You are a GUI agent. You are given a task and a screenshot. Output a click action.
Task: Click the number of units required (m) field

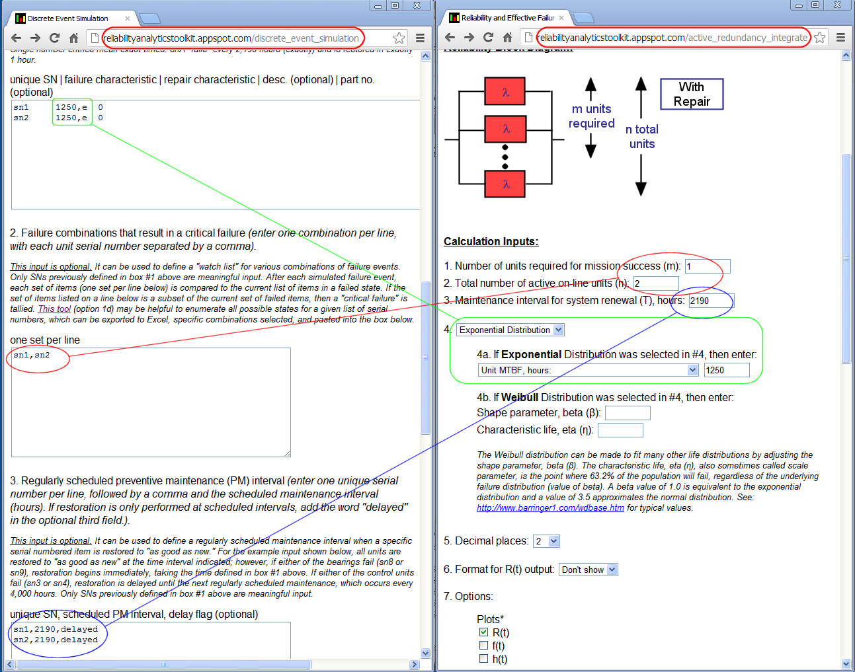click(x=708, y=266)
